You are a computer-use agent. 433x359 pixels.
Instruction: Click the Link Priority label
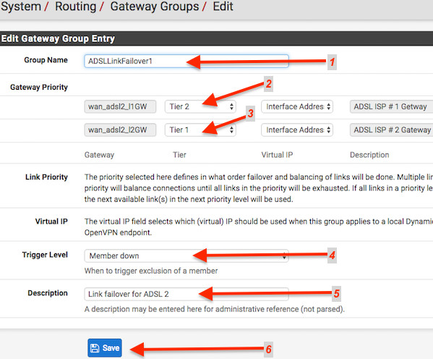tap(46, 177)
